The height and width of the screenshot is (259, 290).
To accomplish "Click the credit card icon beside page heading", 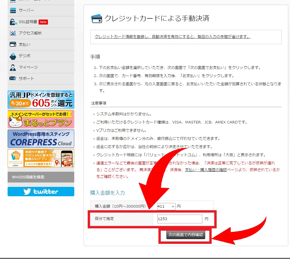I will point(96,19).
